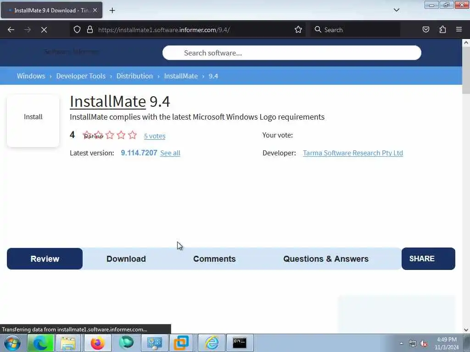The width and height of the screenshot is (470, 352).
Task: Click the 9.4 breadcrumb item
Action: click(213, 76)
